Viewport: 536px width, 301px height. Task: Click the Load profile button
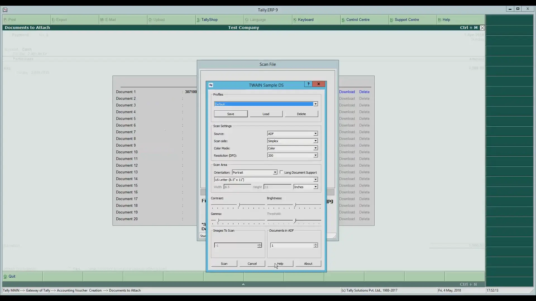[266, 114]
